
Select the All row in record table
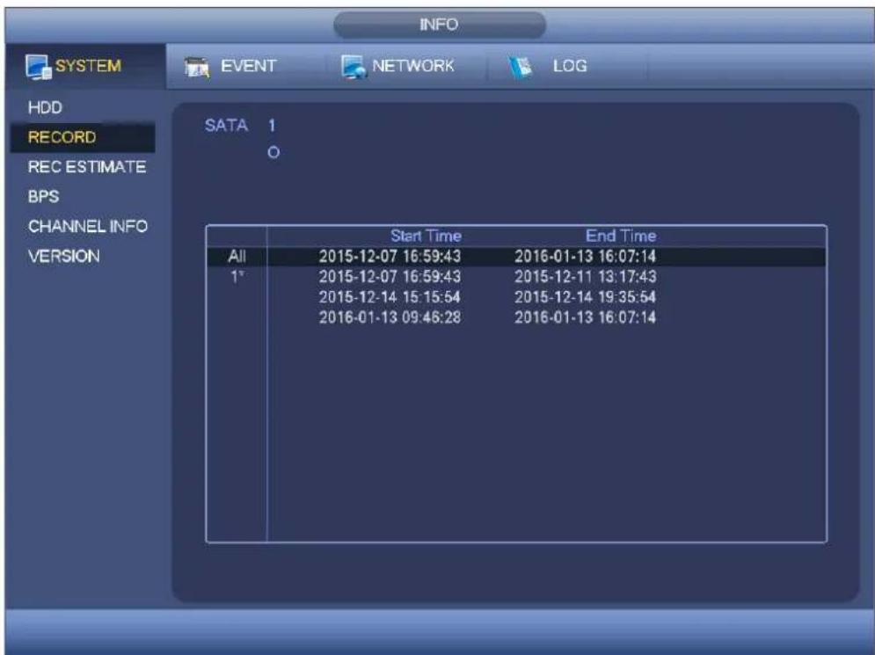click(516, 256)
